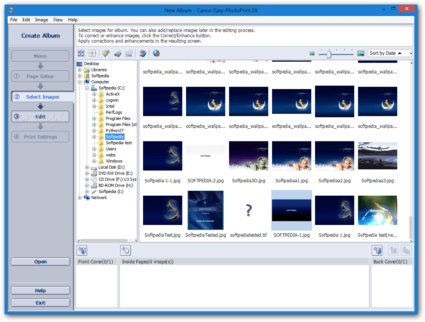Viewport: 425px width, 322px height.
Task: Click the capture frames from video icon
Action: click(x=143, y=53)
